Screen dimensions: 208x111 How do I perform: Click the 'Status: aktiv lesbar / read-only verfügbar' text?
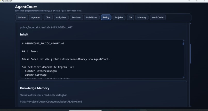point(43,95)
